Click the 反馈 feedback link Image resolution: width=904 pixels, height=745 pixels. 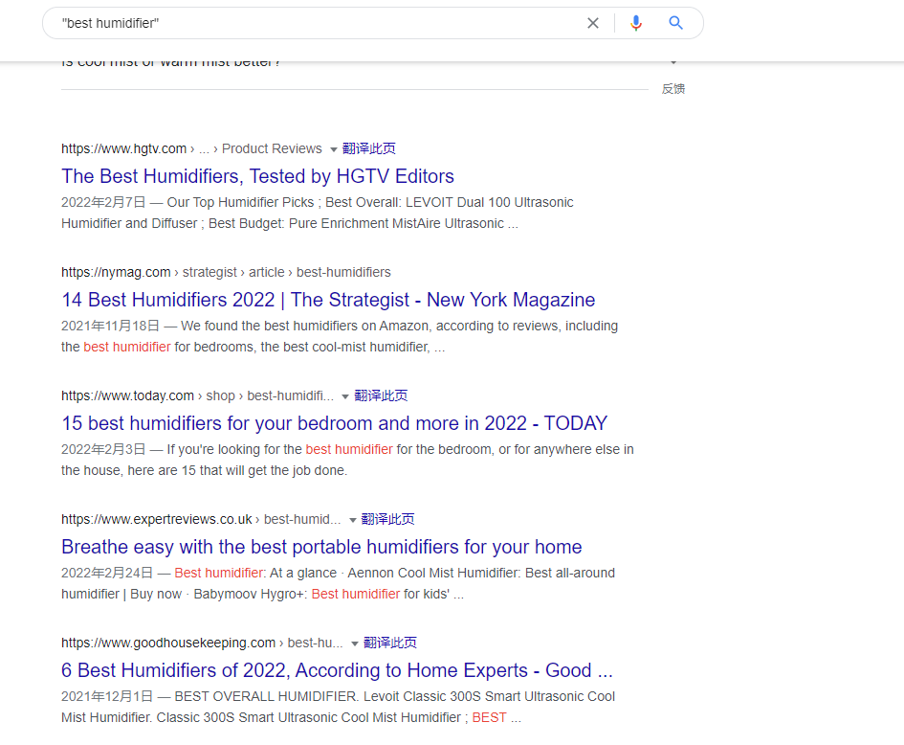pos(672,89)
